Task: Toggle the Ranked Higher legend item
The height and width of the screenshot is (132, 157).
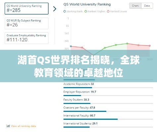Action: 95,11
